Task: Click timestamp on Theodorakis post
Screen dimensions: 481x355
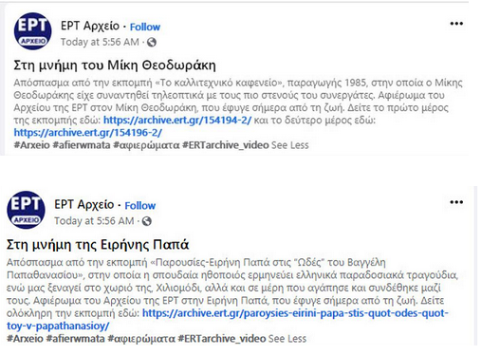Action: click(x=100, y=42)
